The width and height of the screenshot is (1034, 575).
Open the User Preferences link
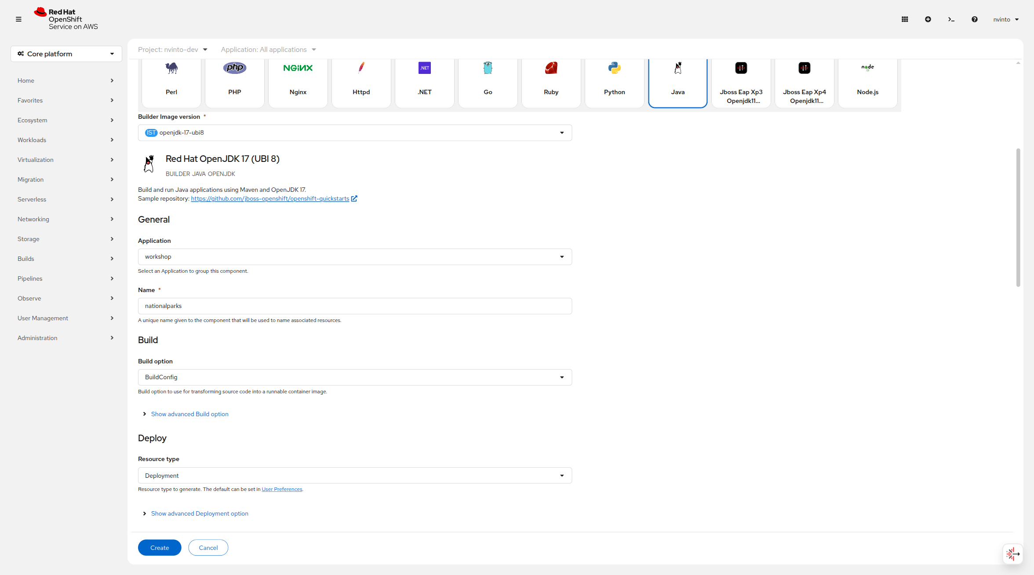[282, 489]
